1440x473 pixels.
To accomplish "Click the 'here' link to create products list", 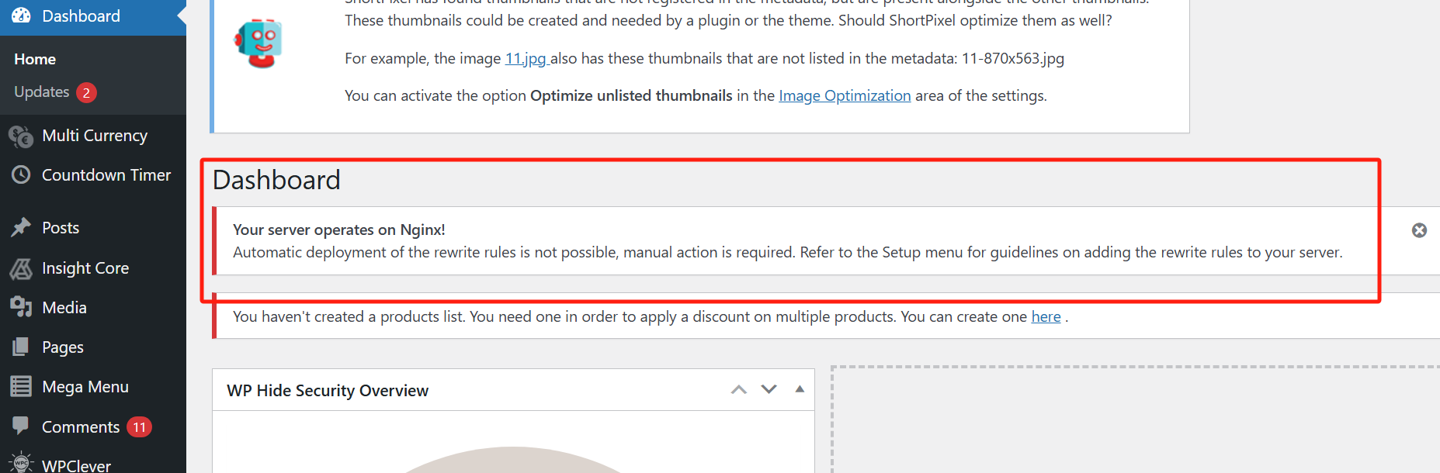I will 1046,316.
